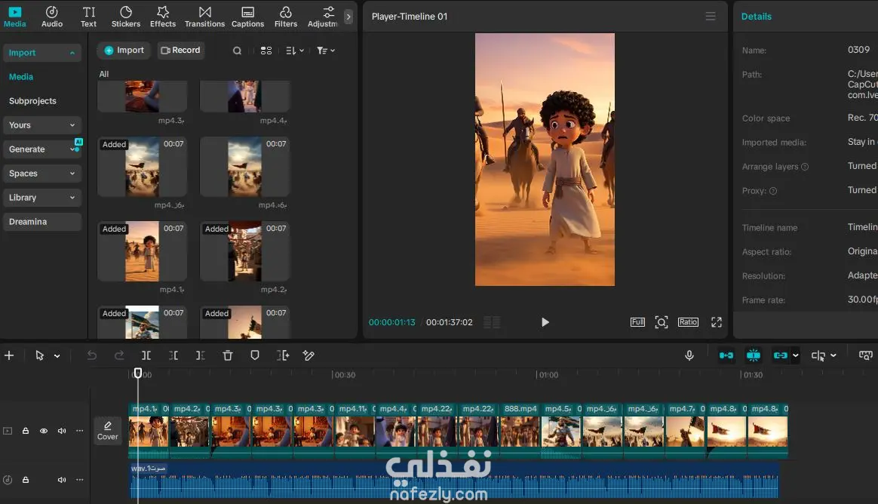878x504 pixels.
Task: Start voice recording with microphone icon
Action: tap(689, 355)
